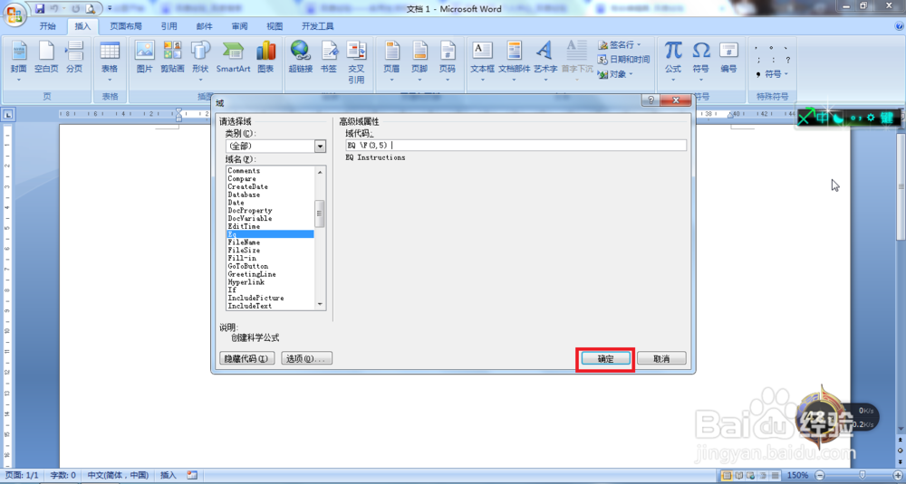Click the field list scroll-down arrow

coord(320,305)
